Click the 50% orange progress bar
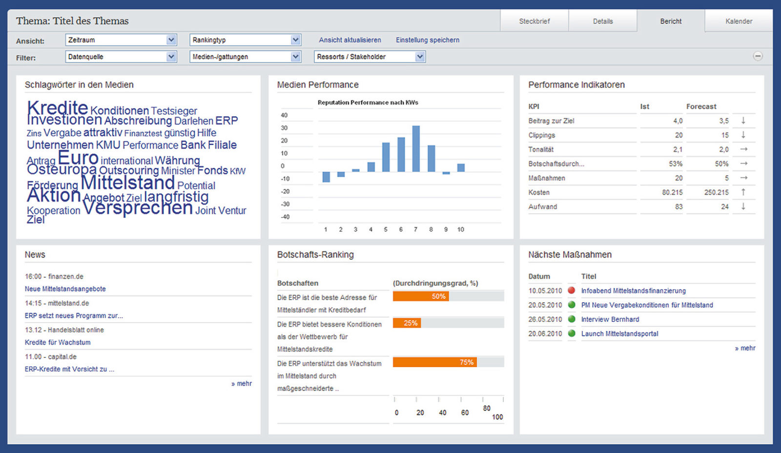 click(421, 296)
